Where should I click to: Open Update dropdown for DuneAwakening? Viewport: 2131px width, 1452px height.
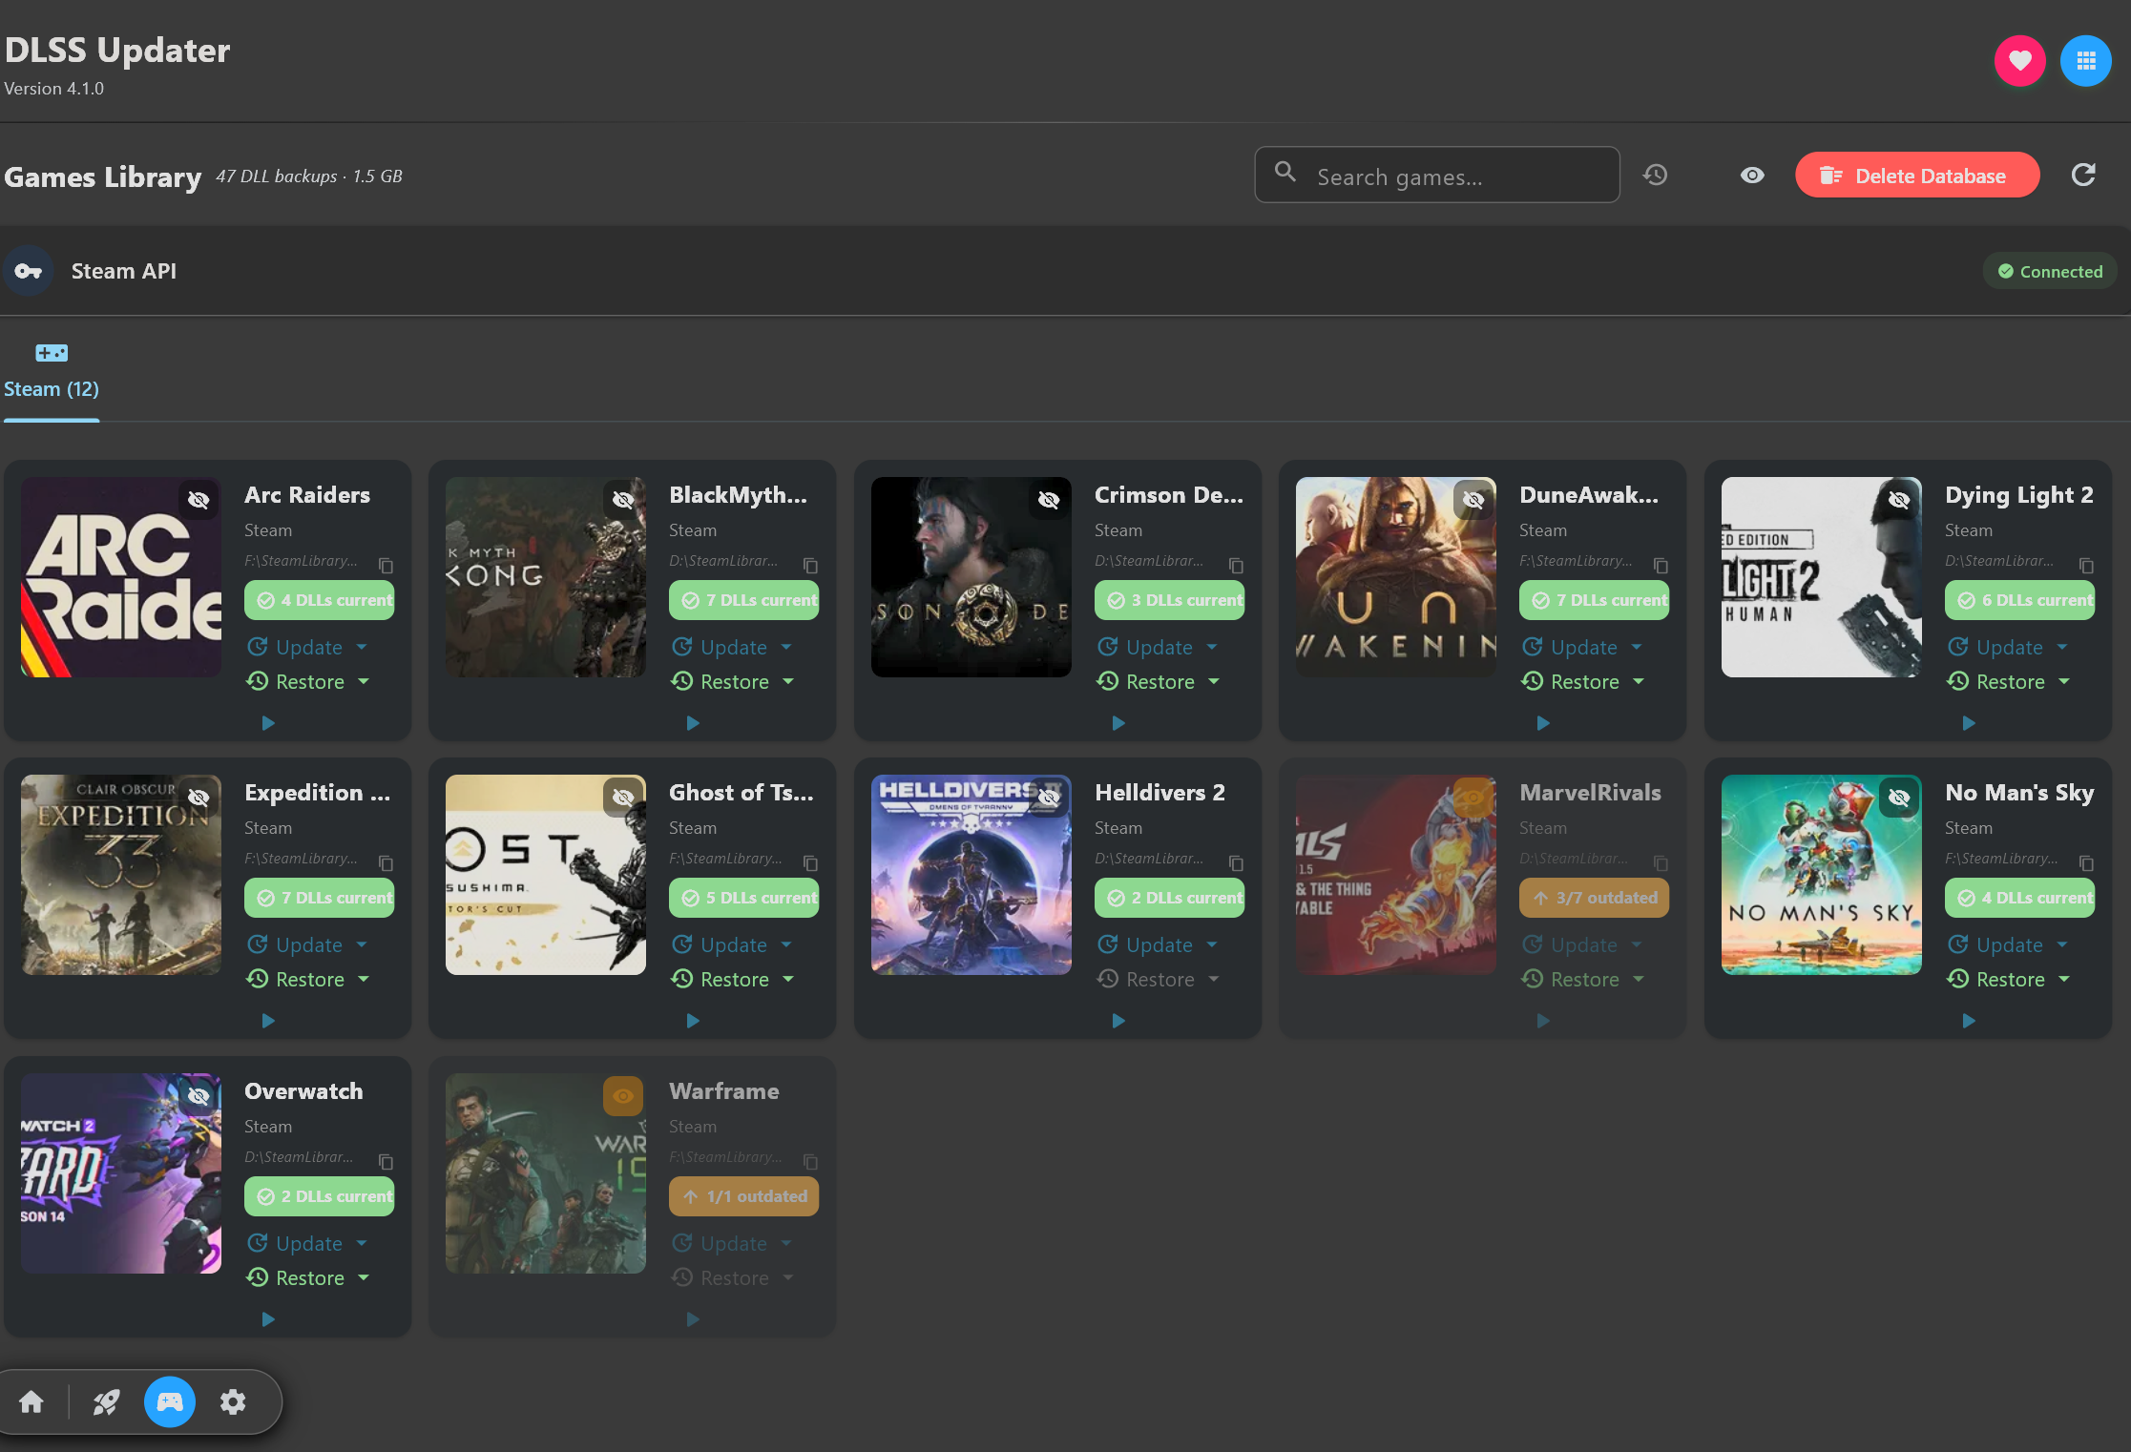(1582, 647)
